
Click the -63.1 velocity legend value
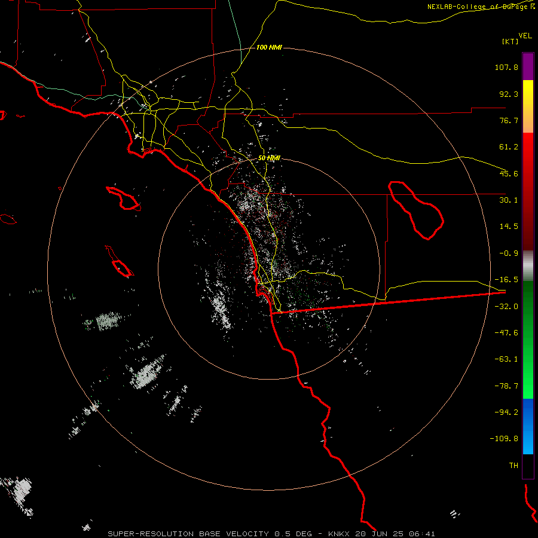click(x=506, y=359)
